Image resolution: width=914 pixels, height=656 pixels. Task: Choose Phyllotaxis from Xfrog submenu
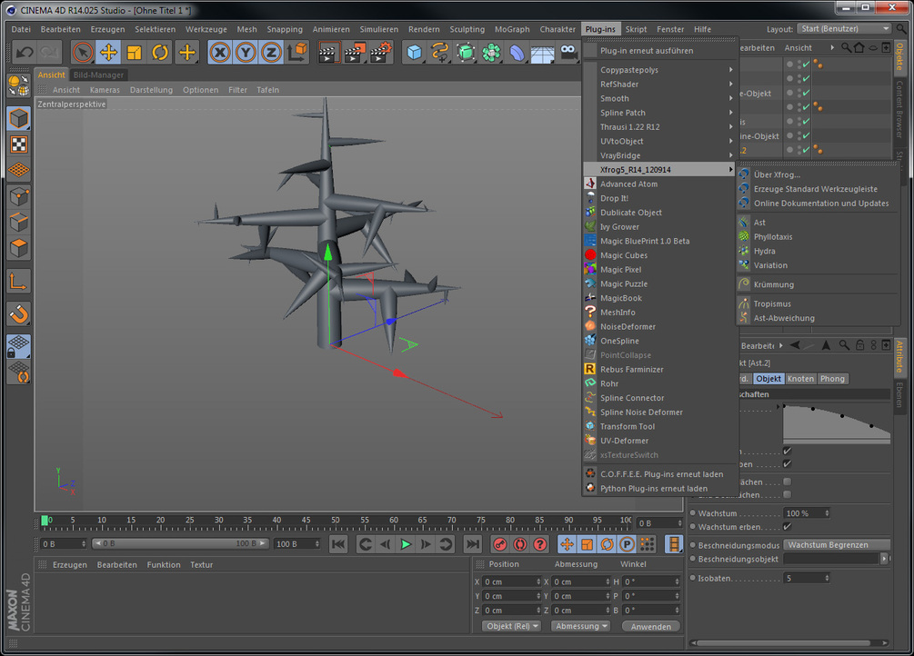coord(773,236)
